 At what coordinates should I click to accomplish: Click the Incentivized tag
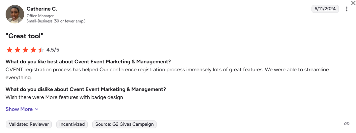tap(72, 124)
